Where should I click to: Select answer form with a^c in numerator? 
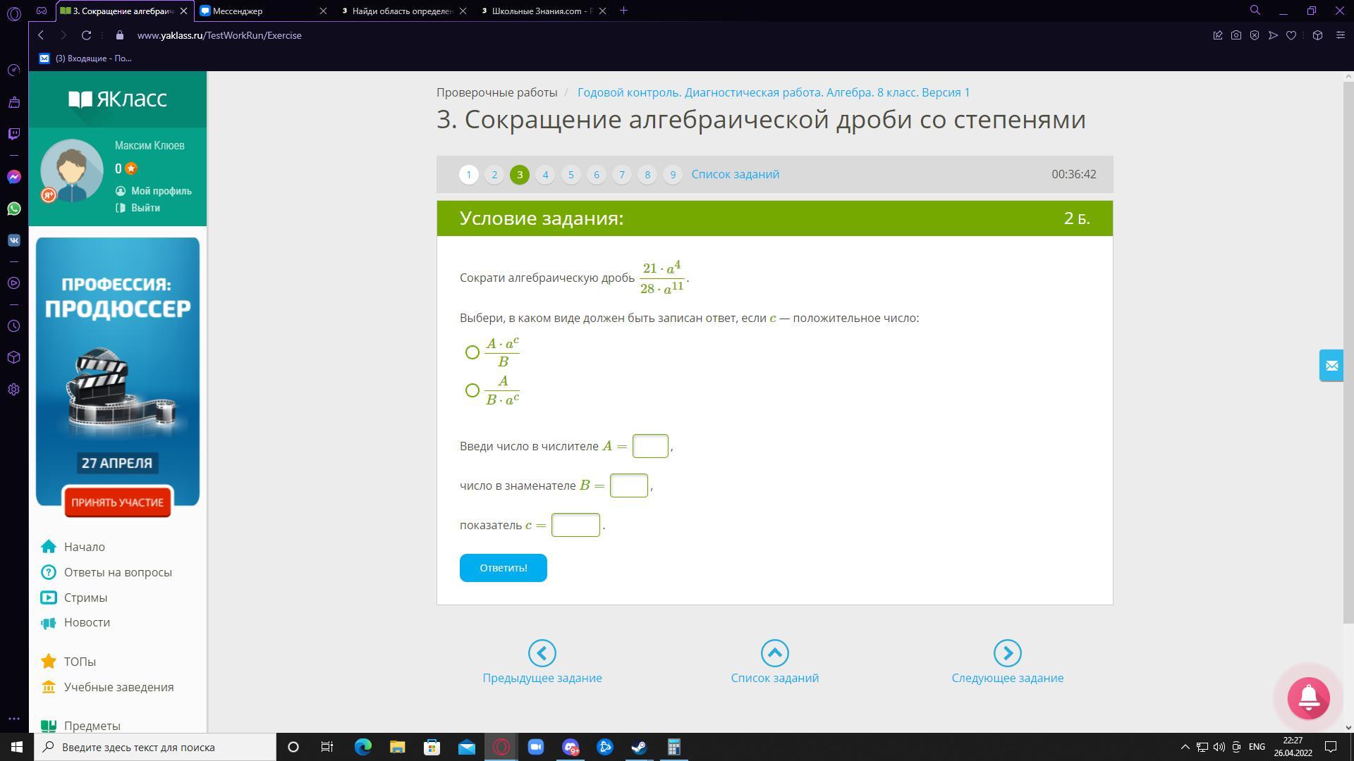[x=472, y=352]
